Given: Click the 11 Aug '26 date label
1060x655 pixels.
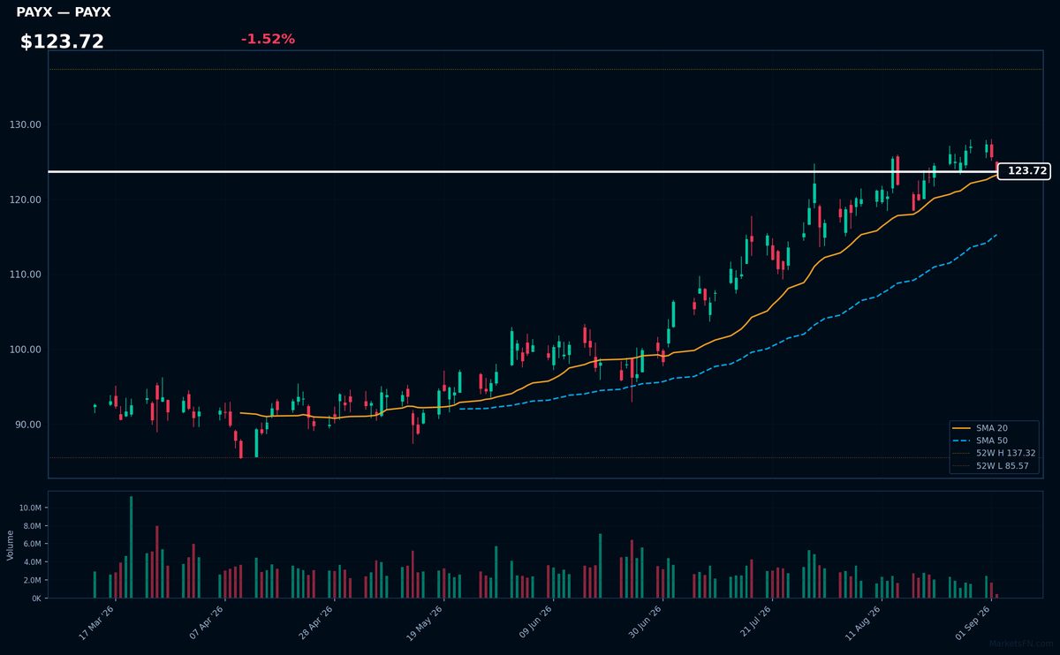Looking at the screenshot, I should coord(863,622).
